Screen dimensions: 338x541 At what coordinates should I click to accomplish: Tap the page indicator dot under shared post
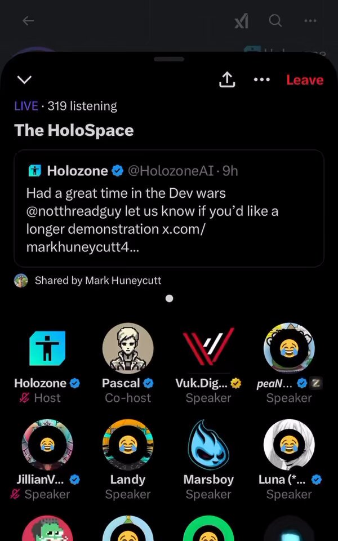(169, 299)
